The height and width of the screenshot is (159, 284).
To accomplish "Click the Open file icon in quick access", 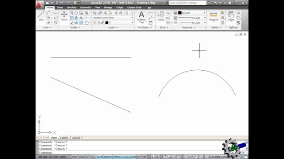I will [x=52, y=3].
